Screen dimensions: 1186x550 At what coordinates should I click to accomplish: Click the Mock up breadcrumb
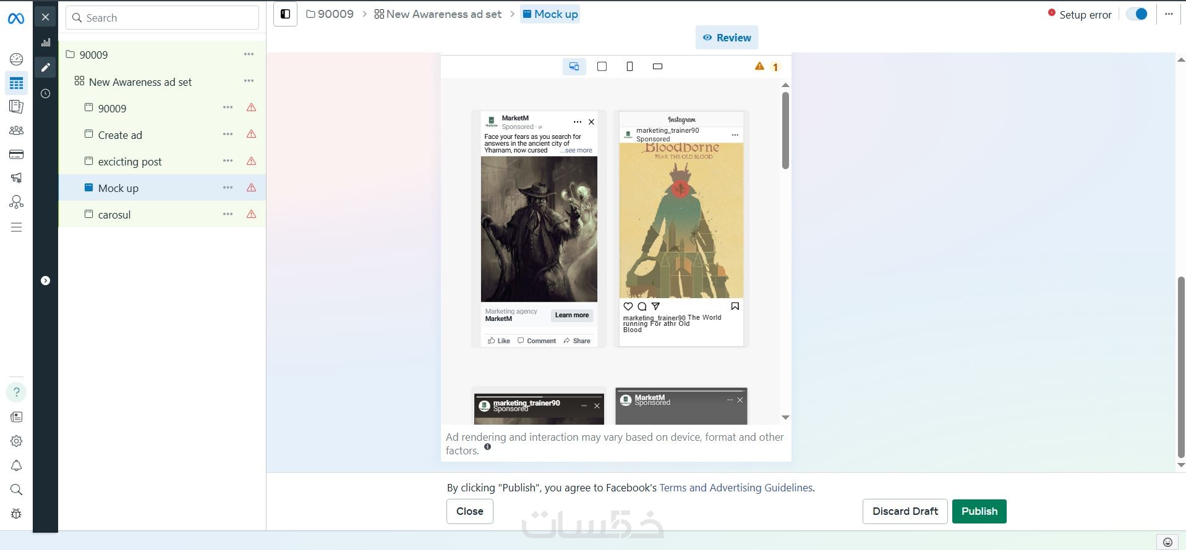(550, 14)
